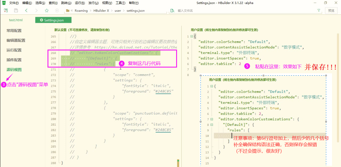Viewport: 341px width, 167px height.
Task: Switch to the test.html tab
Action: (x=16, y=20)
